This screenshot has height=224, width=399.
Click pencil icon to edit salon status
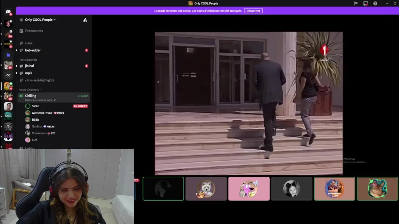pos(55,100)
